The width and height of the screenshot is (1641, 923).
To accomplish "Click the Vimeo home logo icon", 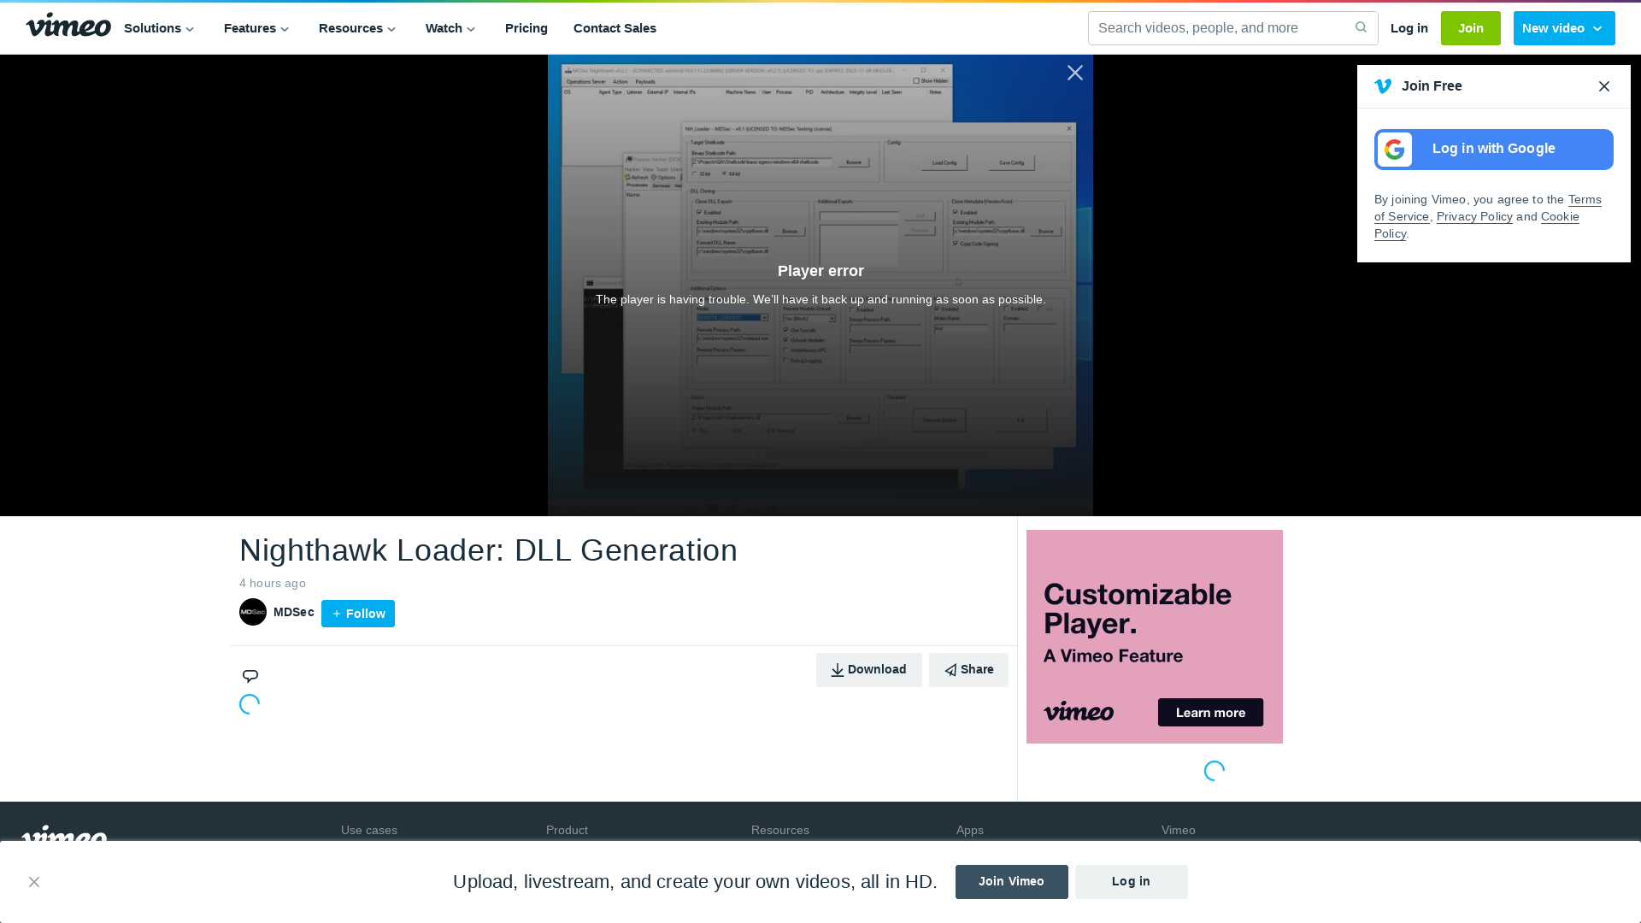I will click(x=67, y=26).
